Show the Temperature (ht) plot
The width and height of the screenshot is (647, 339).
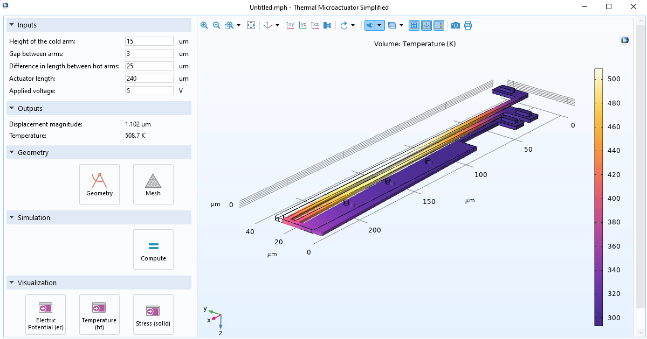(x=99, y=314)
